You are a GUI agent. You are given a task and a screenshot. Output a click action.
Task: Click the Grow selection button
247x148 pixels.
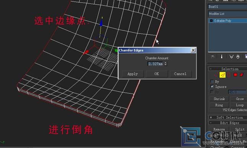[x=239, y=99]
